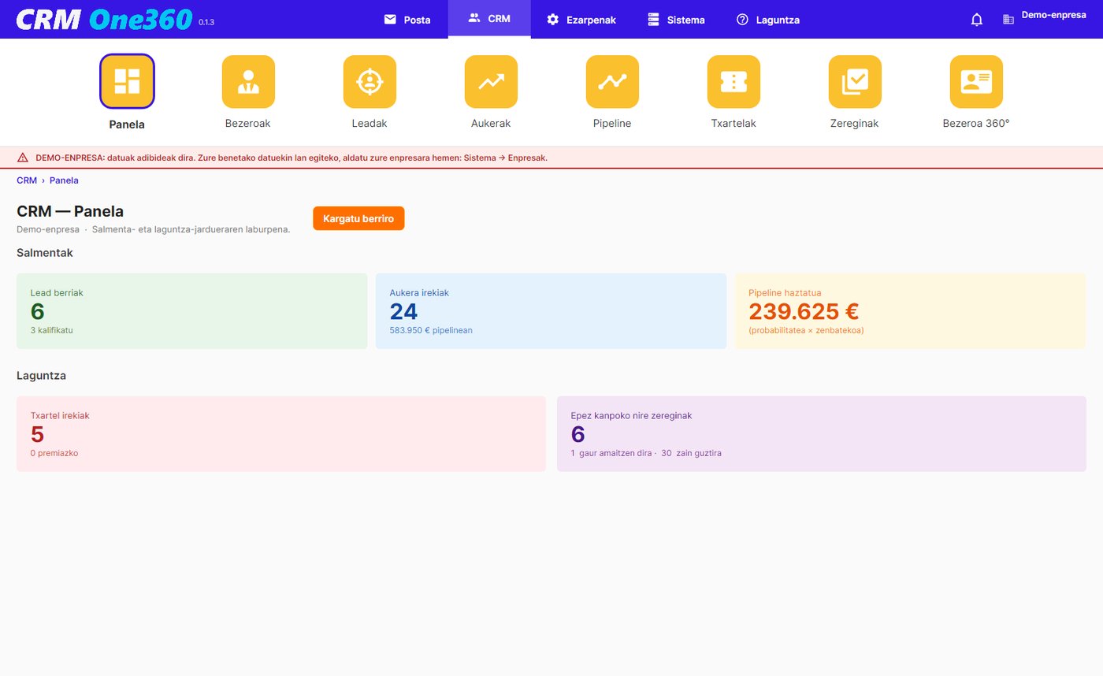Open the Lead berriak card
1103x676 pixels.
pyautogui.click(x=192, y=311)
